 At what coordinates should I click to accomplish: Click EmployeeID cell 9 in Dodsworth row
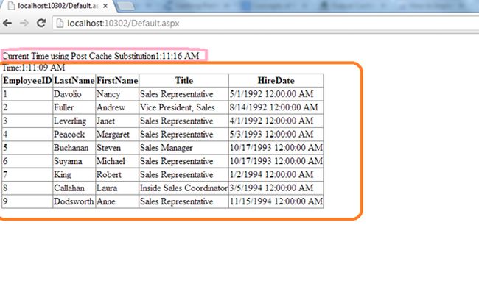27,201
